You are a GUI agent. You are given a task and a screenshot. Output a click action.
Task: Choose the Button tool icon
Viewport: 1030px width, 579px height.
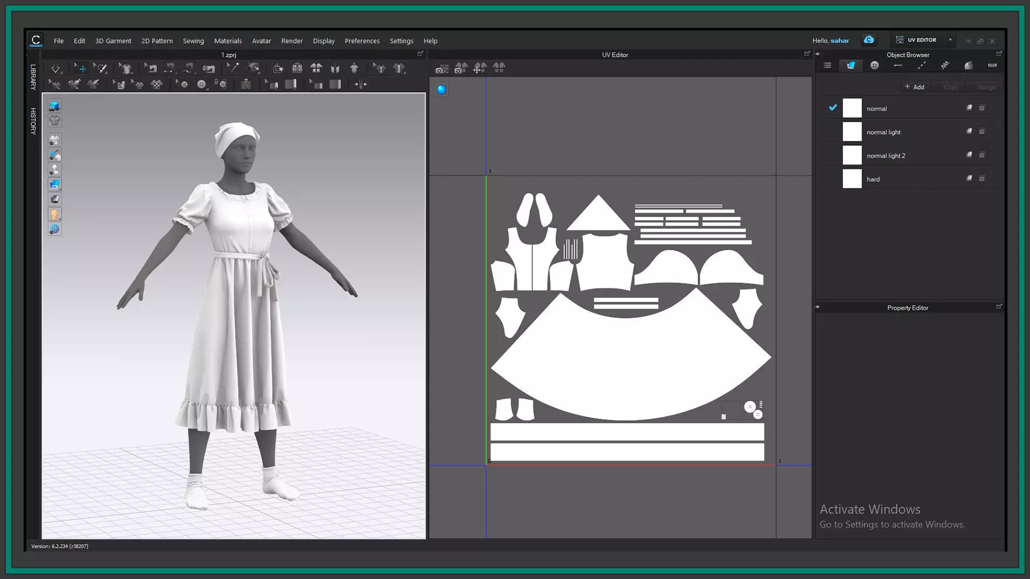point(201,84)
